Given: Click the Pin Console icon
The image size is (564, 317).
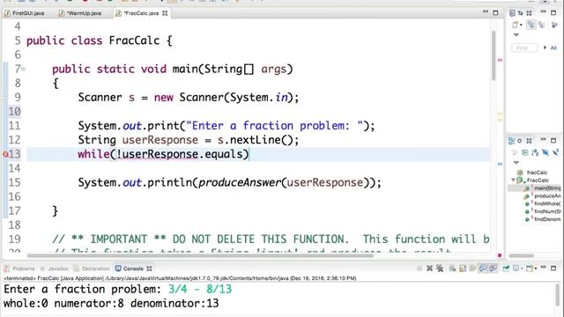Looking at the screenshot, I should 506,269.
